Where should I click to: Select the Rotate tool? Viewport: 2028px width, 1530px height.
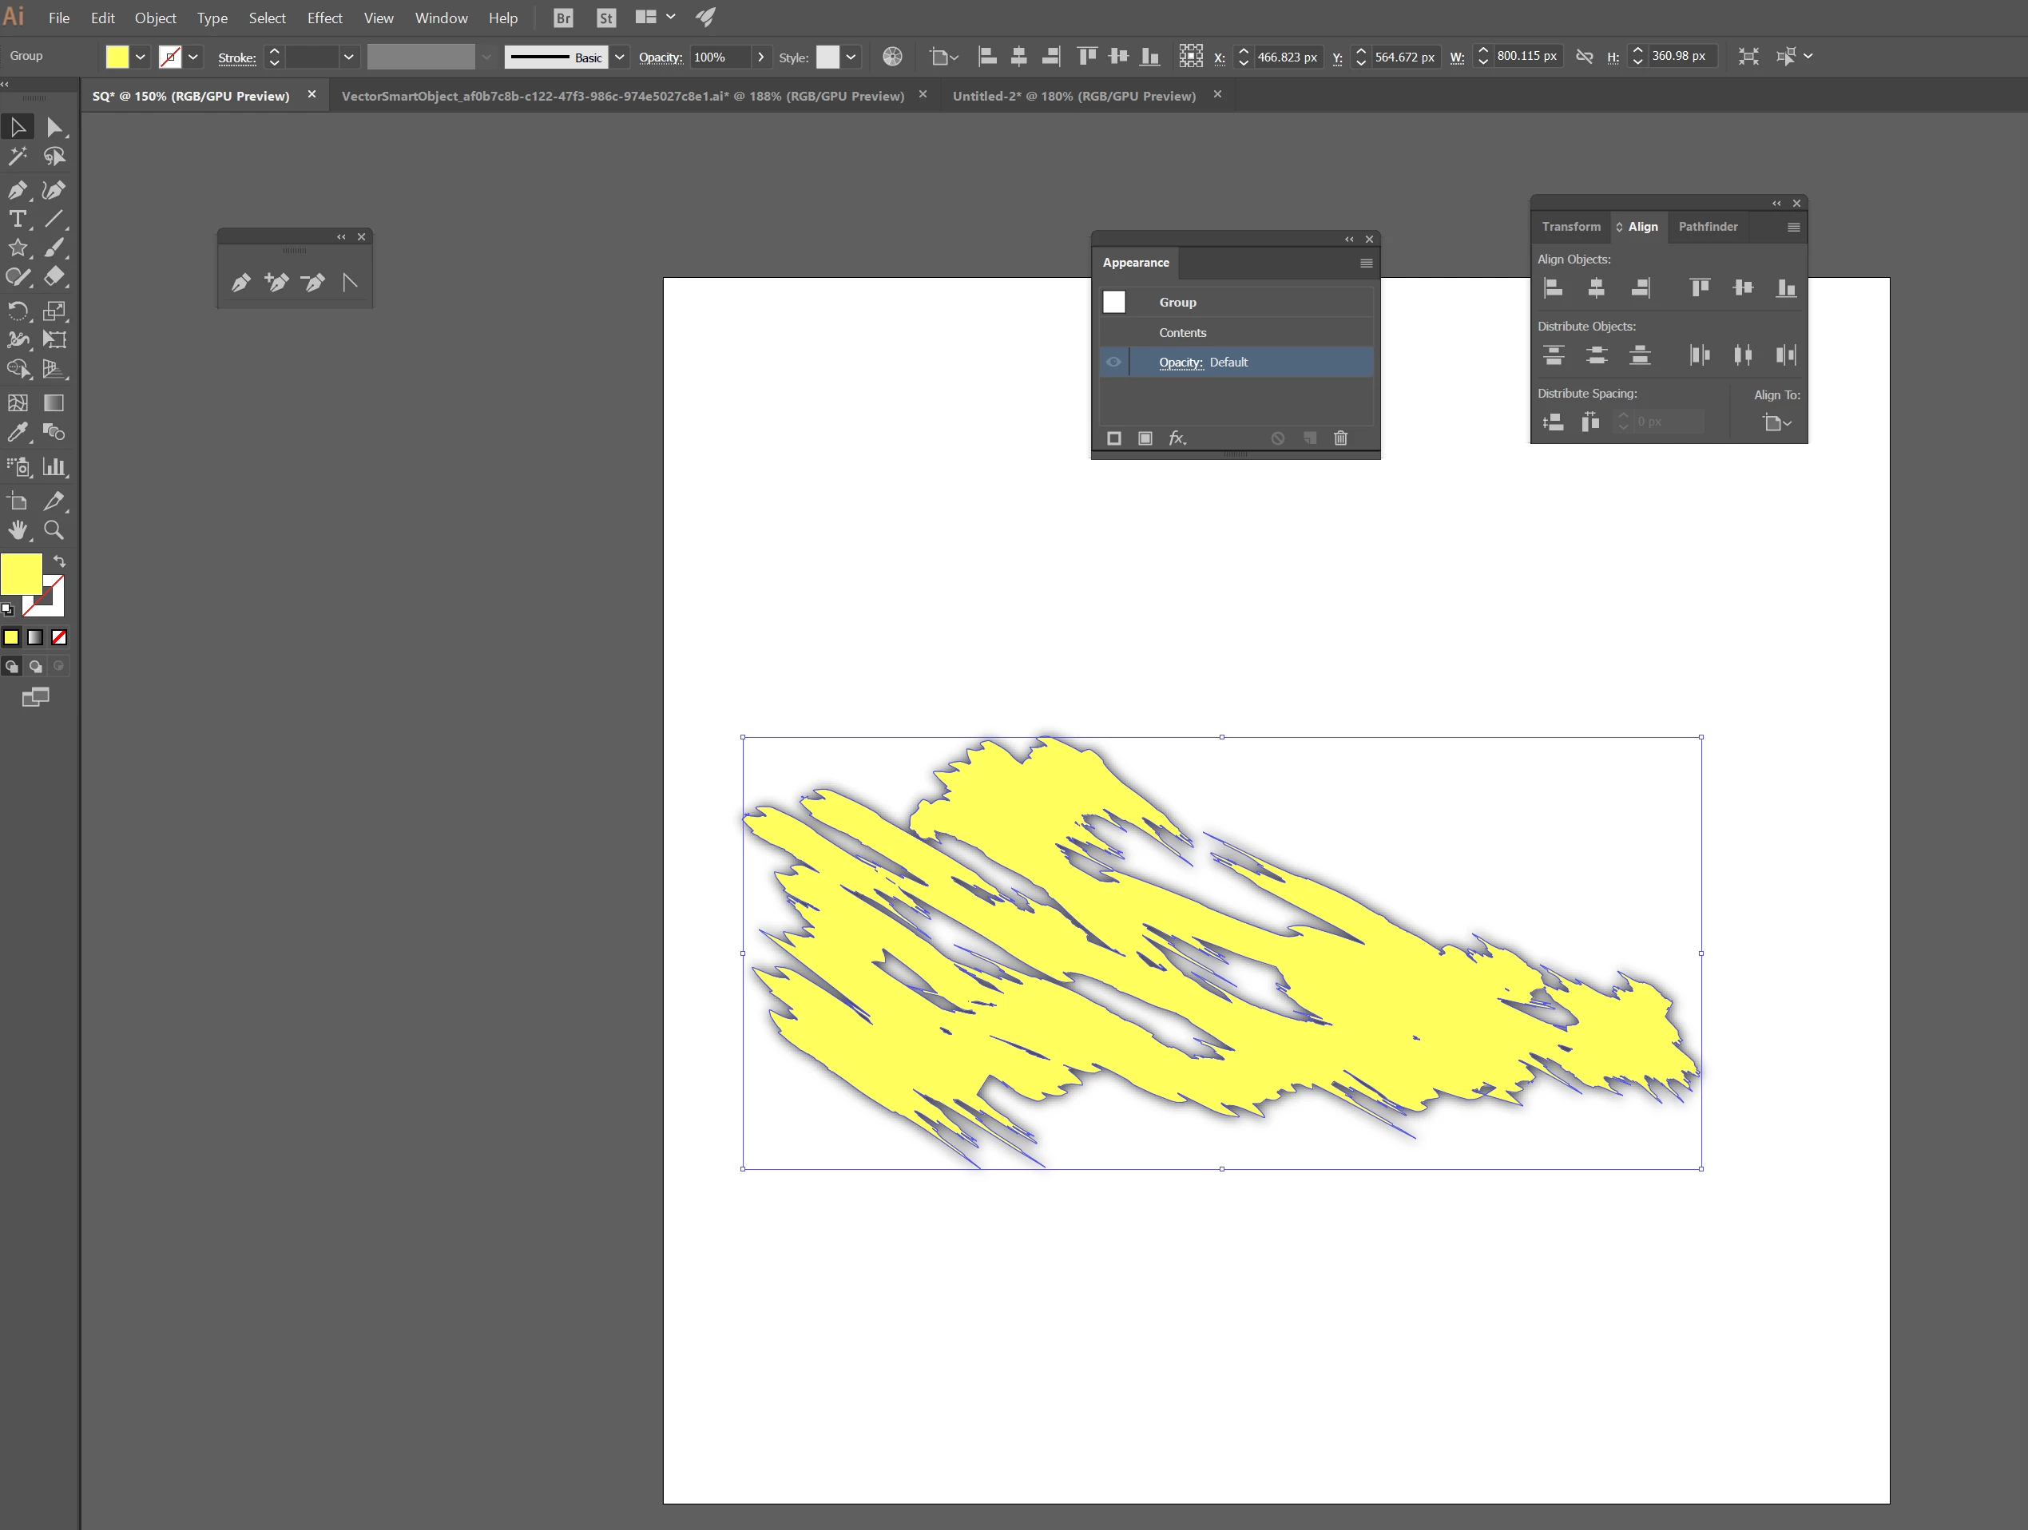coord(18,311)
